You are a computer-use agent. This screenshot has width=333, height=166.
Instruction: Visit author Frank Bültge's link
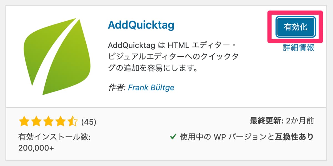(151, 88)
